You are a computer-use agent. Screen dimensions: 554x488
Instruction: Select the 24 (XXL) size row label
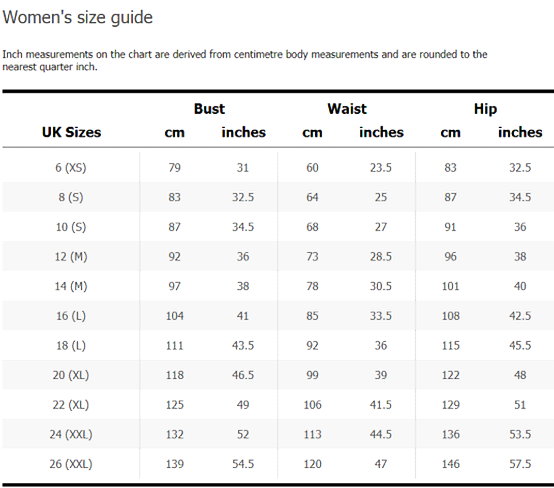point(71,435)
